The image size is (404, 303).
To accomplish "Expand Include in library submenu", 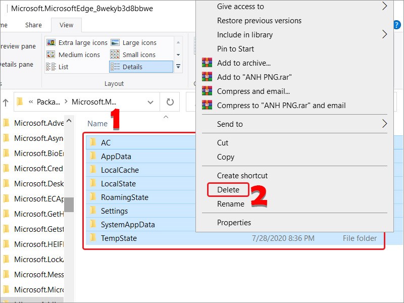I will pos(384,34).
